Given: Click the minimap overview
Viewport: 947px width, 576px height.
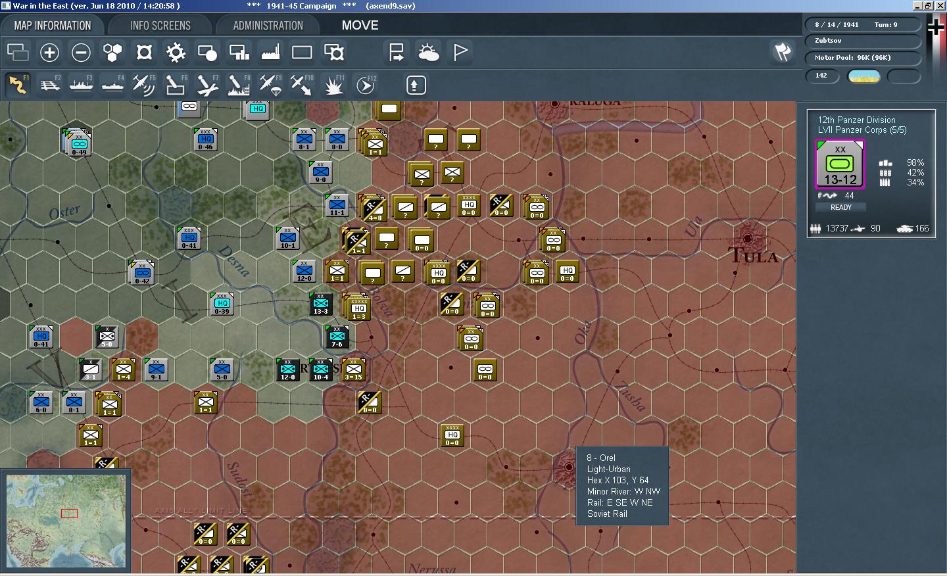Looking at the screenshot, I should pos(66,521).
